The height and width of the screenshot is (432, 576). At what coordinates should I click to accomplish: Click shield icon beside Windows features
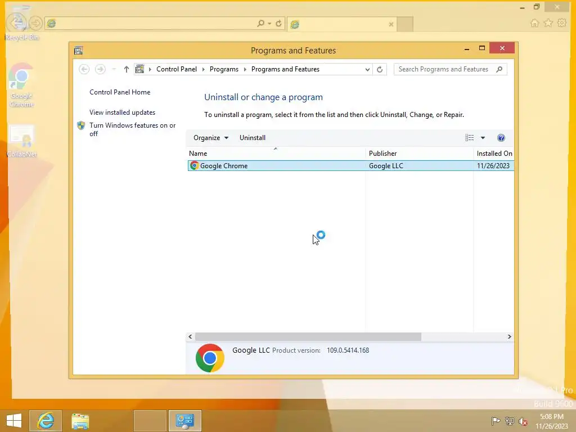click(x=81, y=125)
